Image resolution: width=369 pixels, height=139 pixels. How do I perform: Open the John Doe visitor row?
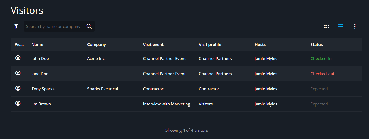tap(40, 59)
